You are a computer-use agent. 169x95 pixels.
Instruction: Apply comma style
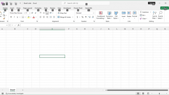coord(86,17)
